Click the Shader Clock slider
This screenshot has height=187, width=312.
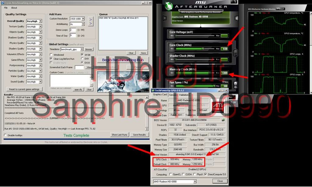[x=195, y=59]
